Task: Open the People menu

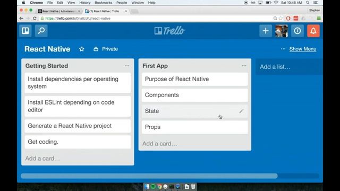Action: point(122,3)
